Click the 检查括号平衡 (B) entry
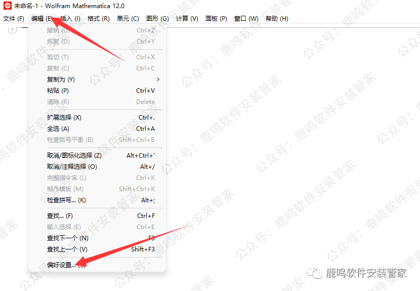The width and height of the screenshot is (420, 291). (98, 140)
